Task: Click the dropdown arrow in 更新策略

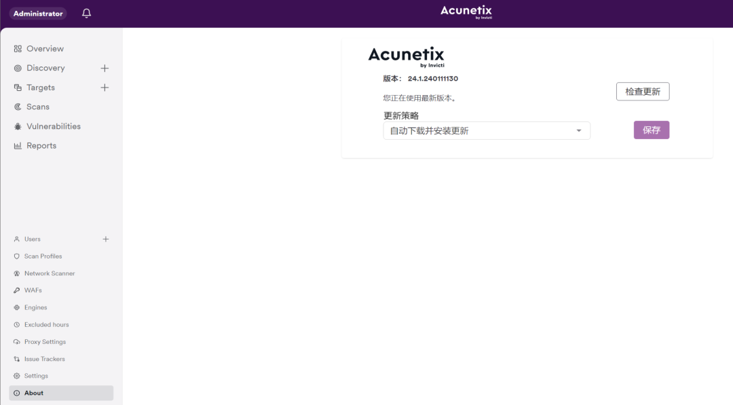Action: pos(579,131)
